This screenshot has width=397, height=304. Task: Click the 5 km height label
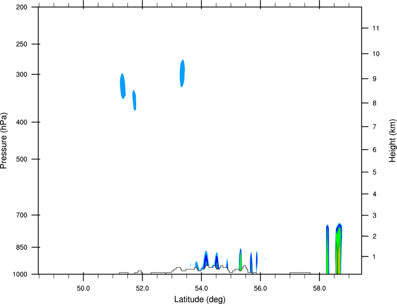coord(375,173)
